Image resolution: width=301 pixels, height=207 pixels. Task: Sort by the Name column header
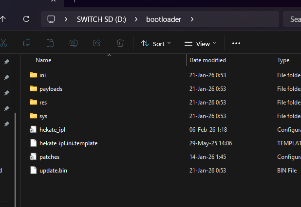[43, 60]
